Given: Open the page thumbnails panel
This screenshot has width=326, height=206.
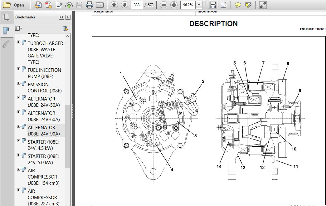Looking at the screenshot, I should [6, 17].
